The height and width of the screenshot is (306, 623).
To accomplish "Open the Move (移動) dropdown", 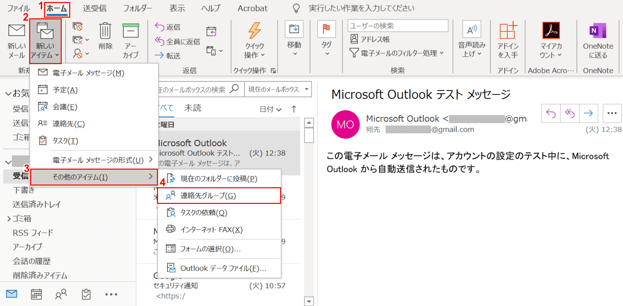I will [294, 38].
